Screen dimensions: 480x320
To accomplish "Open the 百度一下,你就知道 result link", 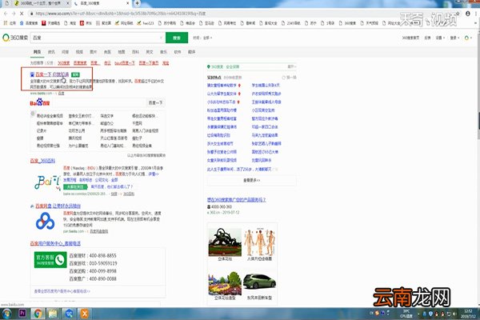I will (x=52, y=74).
